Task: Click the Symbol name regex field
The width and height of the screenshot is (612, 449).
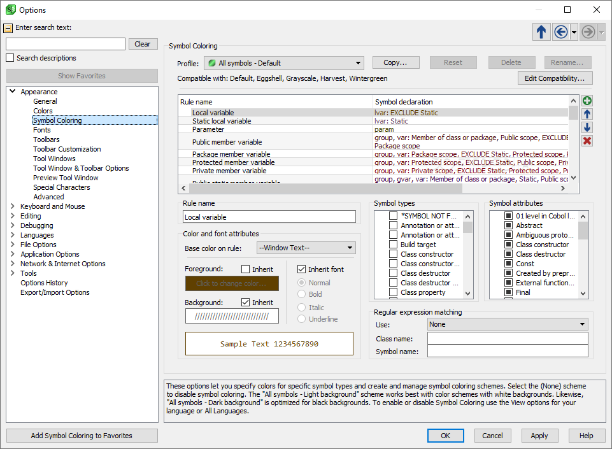Action: pyautogui.click(x=508, y=351)
